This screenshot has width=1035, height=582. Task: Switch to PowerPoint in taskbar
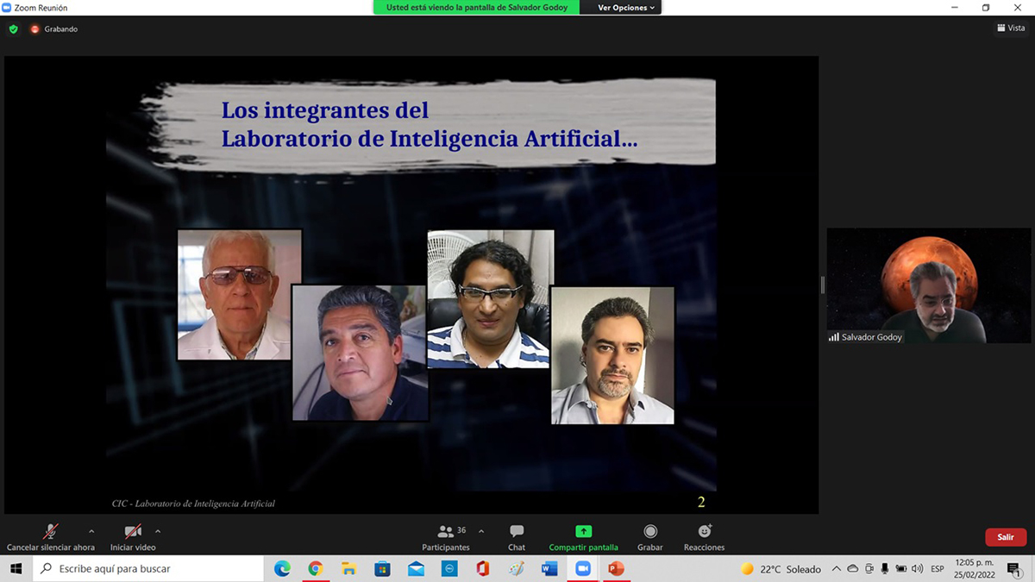[x=616, y=569]
